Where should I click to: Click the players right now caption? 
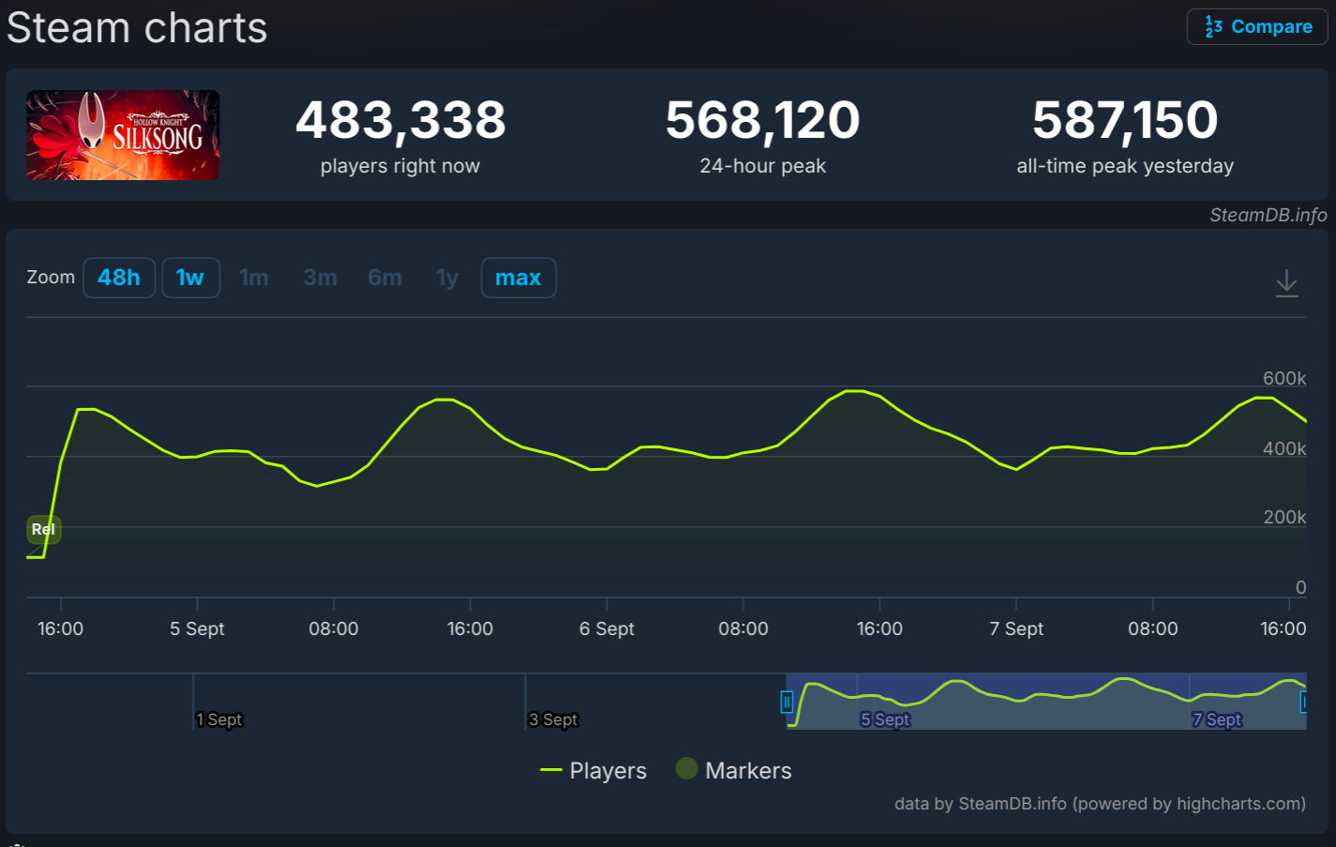(x=400, y=166)
